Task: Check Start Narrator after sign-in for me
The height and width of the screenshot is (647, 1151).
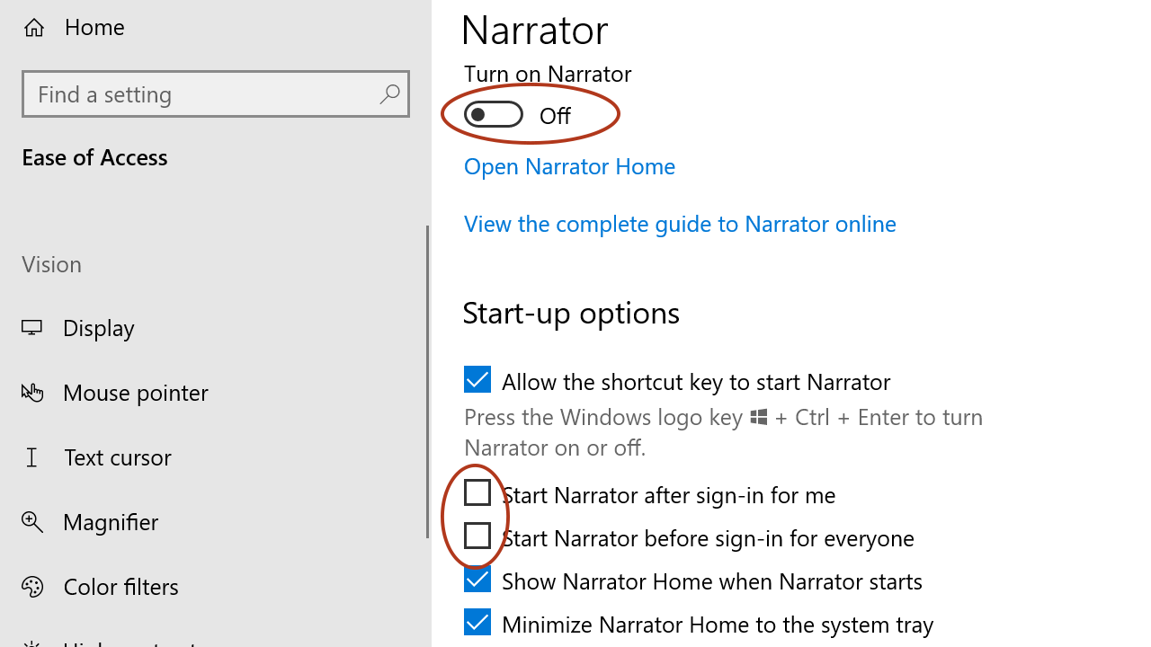Action: point(477,492)
